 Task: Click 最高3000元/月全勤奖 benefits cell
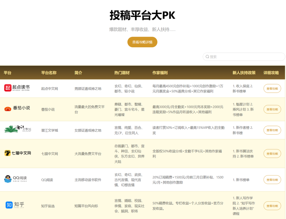click(x=188, y=109)
